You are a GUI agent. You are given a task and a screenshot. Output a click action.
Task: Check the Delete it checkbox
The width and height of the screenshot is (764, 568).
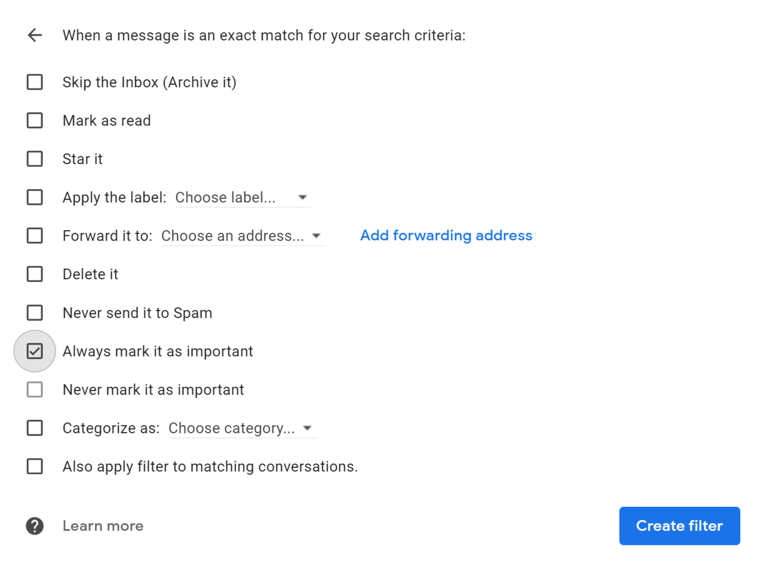tap(35, 274)
